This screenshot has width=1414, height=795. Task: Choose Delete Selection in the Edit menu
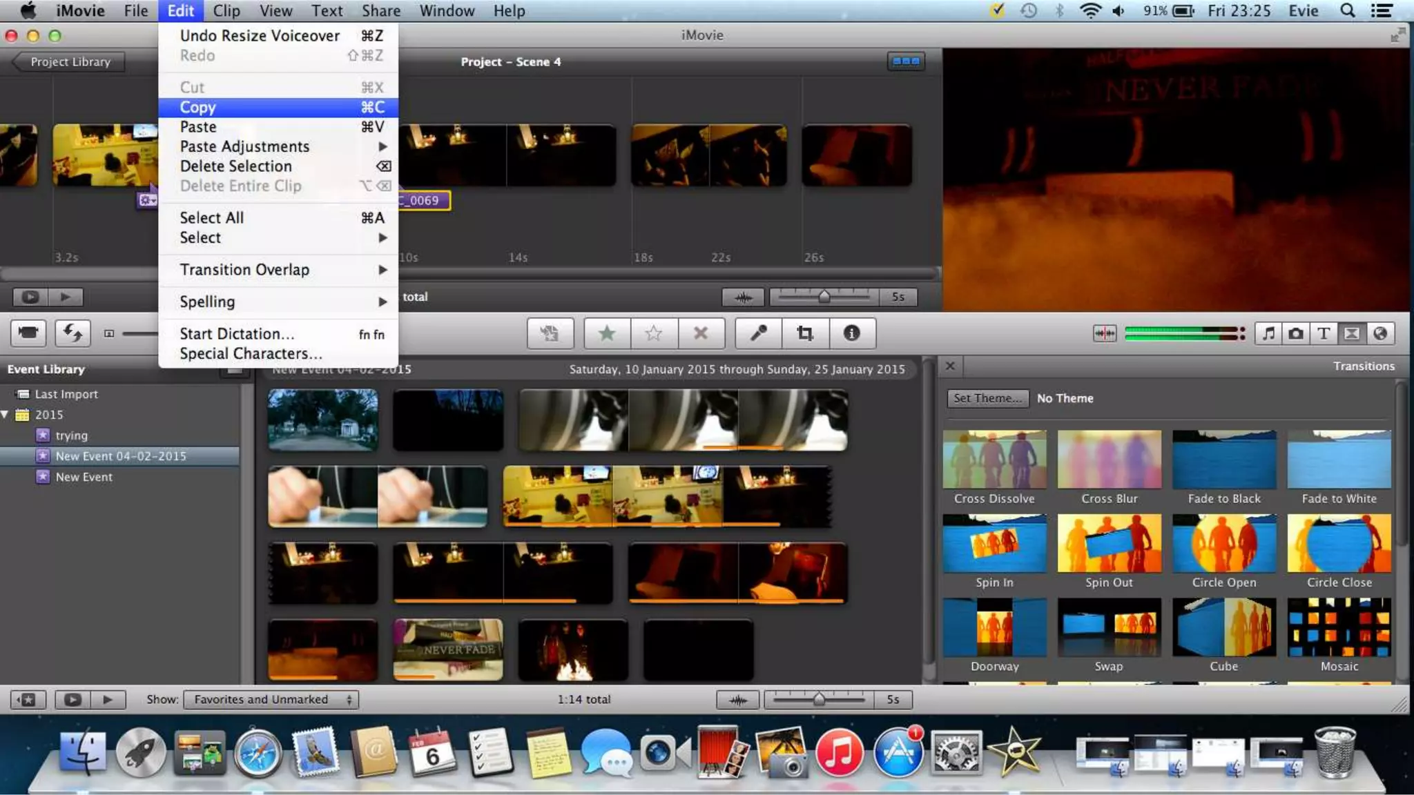click(x=278, y=166)
